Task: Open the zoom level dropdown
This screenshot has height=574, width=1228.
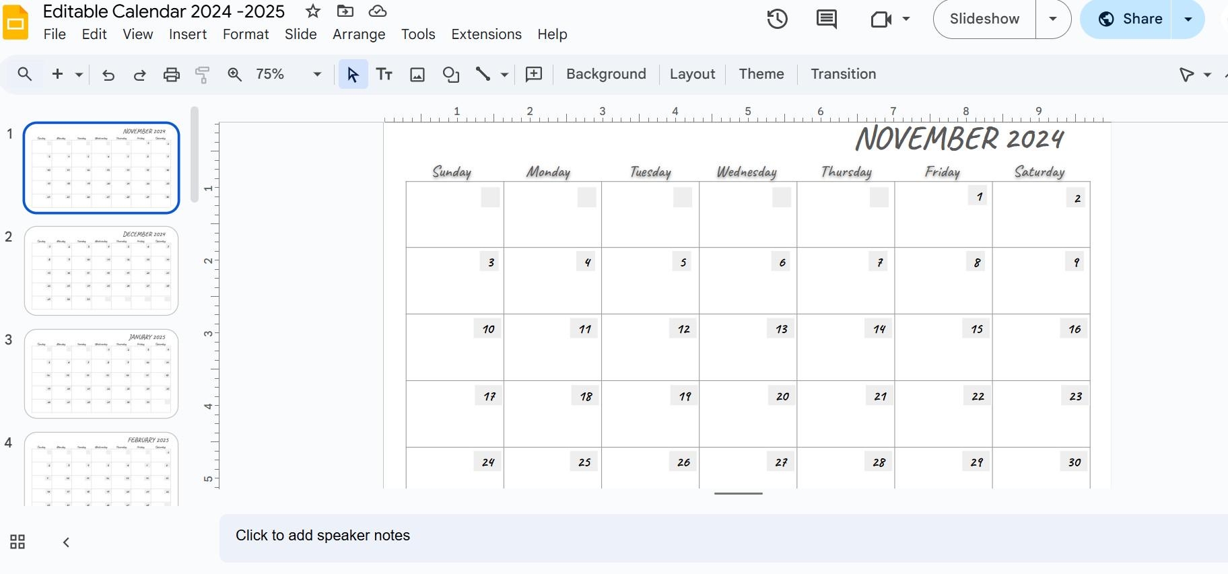Action: click(317, 75)
